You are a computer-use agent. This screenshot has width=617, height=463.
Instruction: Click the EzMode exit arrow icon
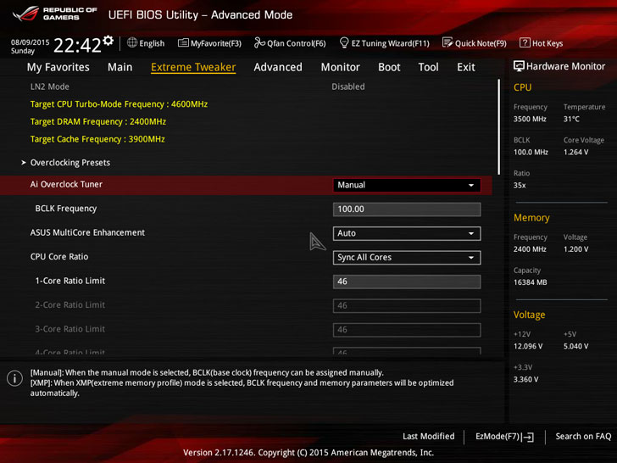tap(528, 437)
